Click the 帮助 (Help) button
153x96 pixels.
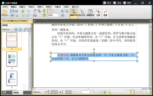127,3
